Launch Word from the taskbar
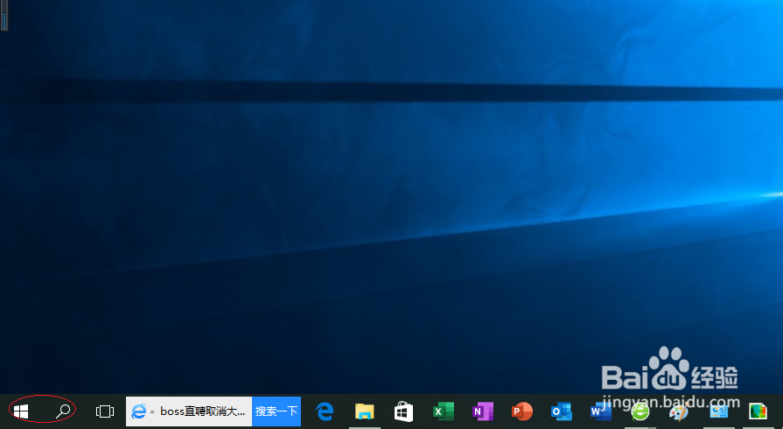 [601, 411]
